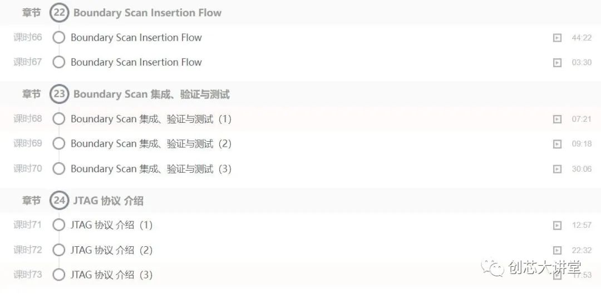Click the chapter 23 number badge
Screen dimensions: 601x294
pos(59,94)
